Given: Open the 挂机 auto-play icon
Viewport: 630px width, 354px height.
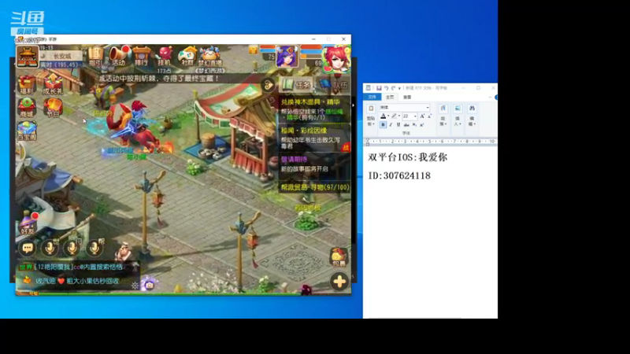Looking at the screenshot, I should [165, 56].
